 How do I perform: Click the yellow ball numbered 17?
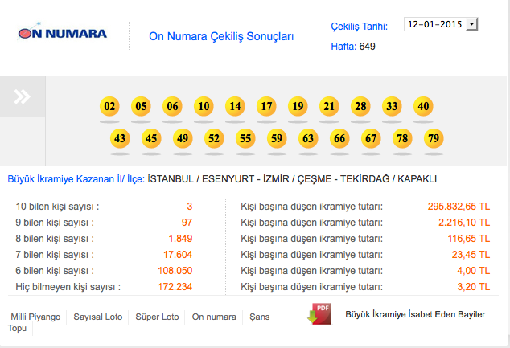(266, 106)
